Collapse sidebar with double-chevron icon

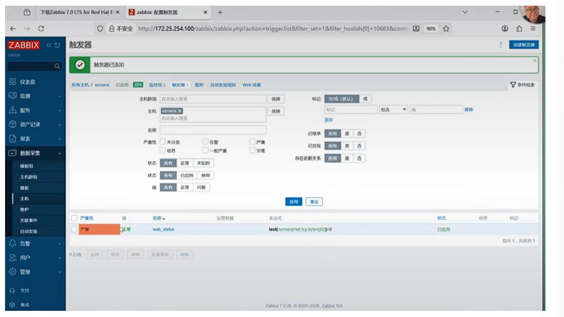coord(48,45)
